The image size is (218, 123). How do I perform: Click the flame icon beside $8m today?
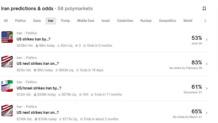36,45
